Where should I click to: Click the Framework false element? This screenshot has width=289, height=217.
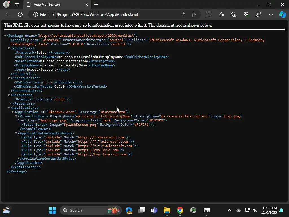pyautogui.click(x=42, y=53)
